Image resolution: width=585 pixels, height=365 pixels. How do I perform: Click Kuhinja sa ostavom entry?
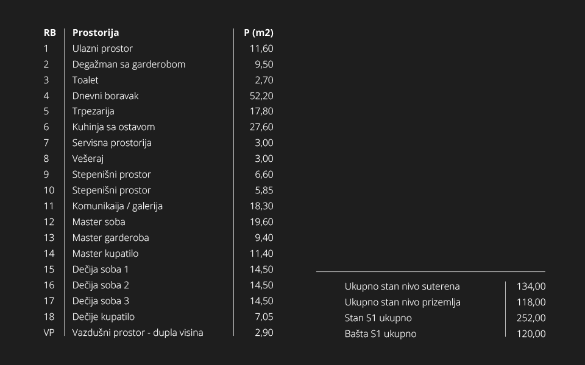click(113, 127)
